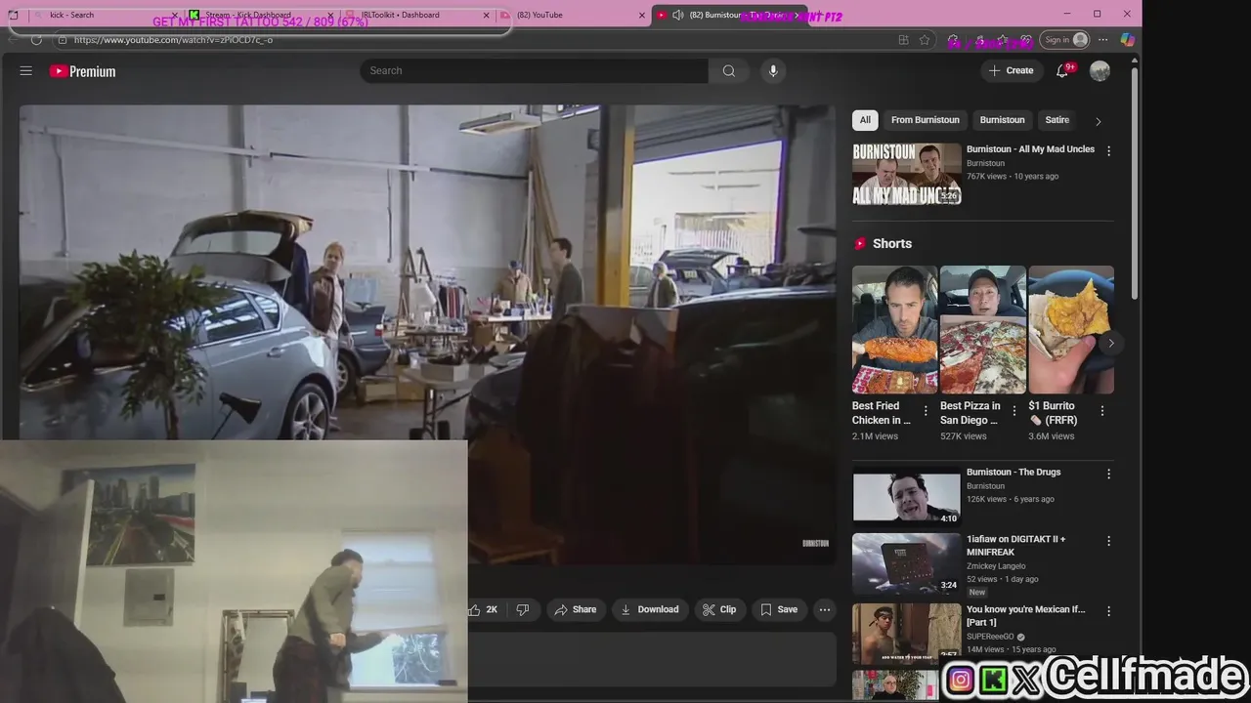This screenshot has width=1251, height=703.
Task: Dislike the video with thumbs-down
Action: pyautogui.click(x=523, y=609)
